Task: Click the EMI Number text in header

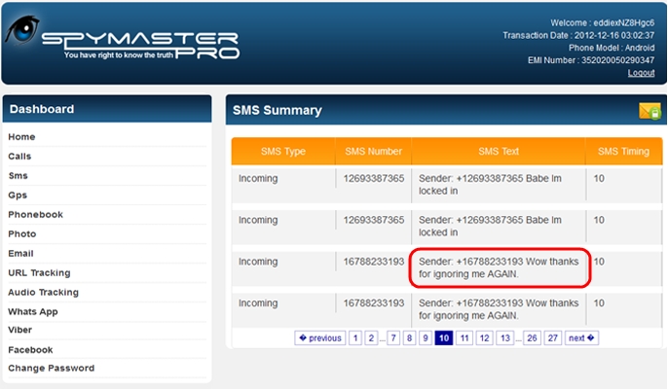Action: pyautogui.click(x=591, y=60)
